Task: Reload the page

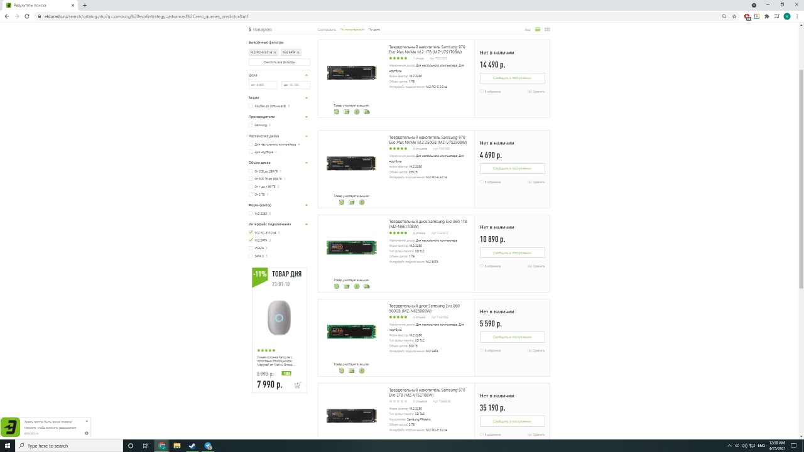Action: (x=27, y=16)
